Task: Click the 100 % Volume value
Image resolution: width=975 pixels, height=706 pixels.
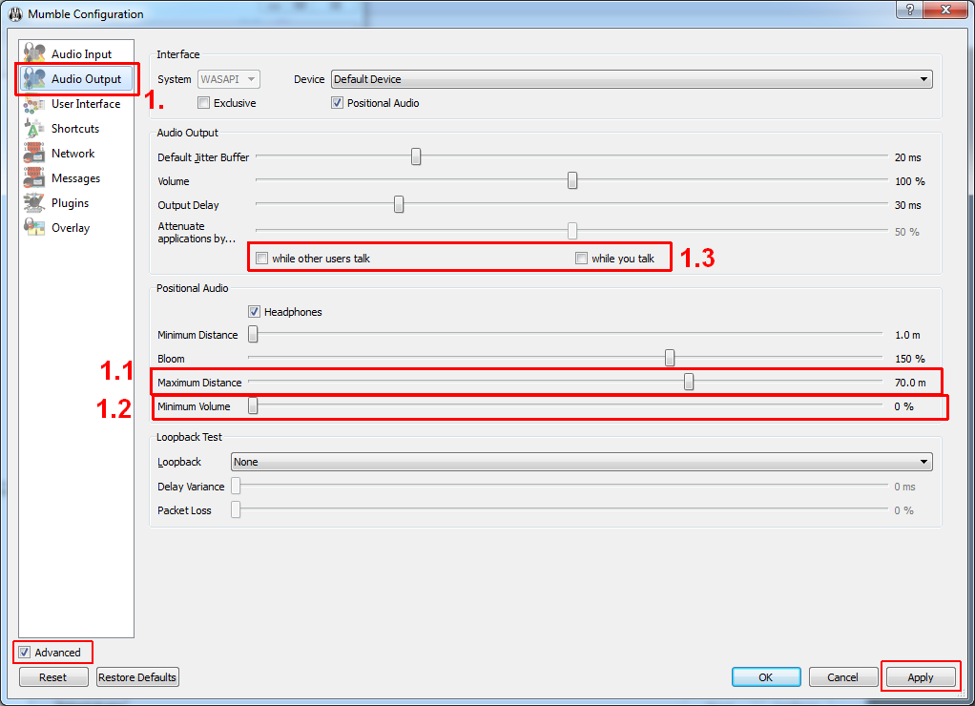Action: (910, 181)
